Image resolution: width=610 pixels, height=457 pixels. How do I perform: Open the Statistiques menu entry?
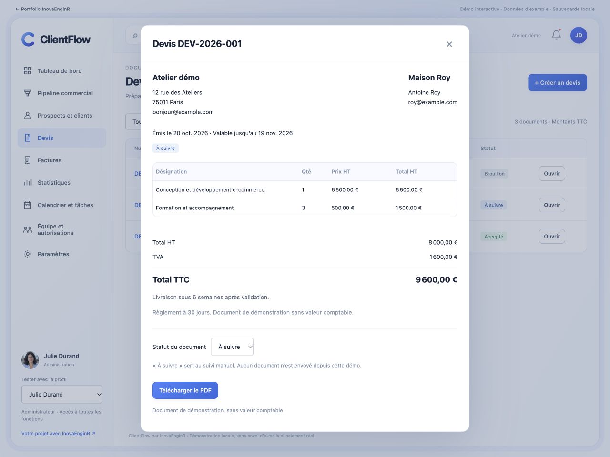coord(62,183)
